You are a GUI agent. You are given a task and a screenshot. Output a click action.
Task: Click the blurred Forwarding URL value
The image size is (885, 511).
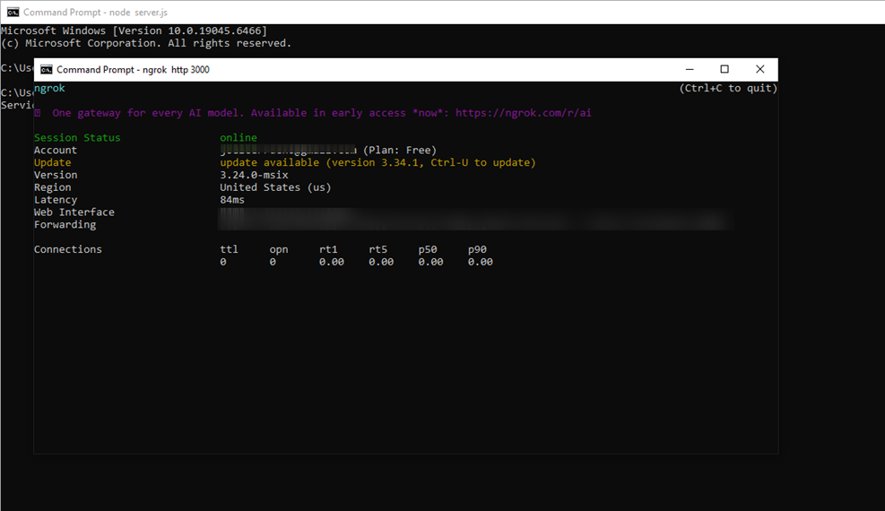pyautogui.click(x=475, y=225)
